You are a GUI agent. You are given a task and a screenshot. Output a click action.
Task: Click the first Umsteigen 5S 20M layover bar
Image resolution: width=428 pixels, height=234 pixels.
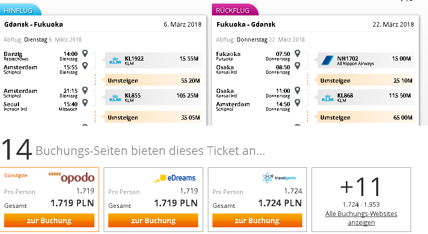click(x=153, y=80)
